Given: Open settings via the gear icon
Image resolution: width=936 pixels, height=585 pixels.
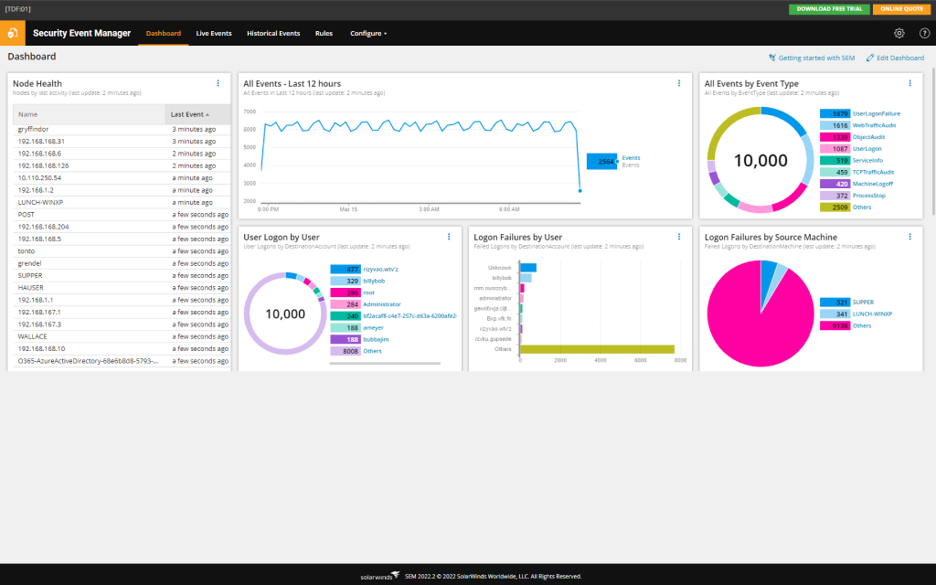Looking at the screenshot, I should pyautogui.click(x=899, y=33).
